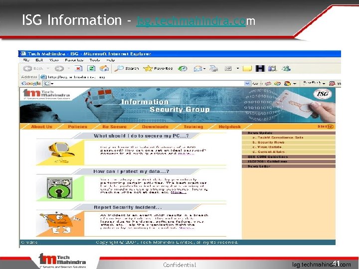
Task: Open the Edit menu
Action: click(39, 60)
